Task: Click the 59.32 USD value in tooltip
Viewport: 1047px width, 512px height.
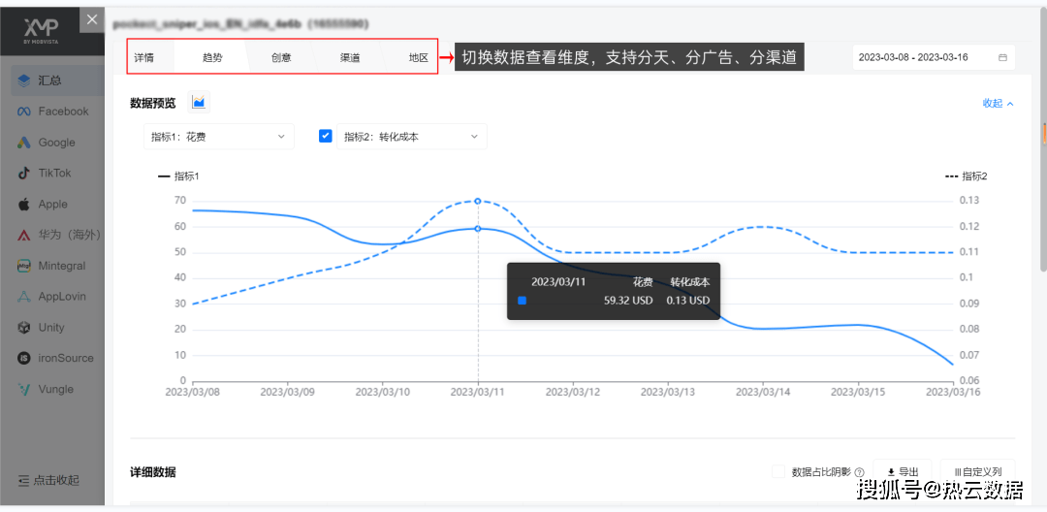Action: click(628, 301)
